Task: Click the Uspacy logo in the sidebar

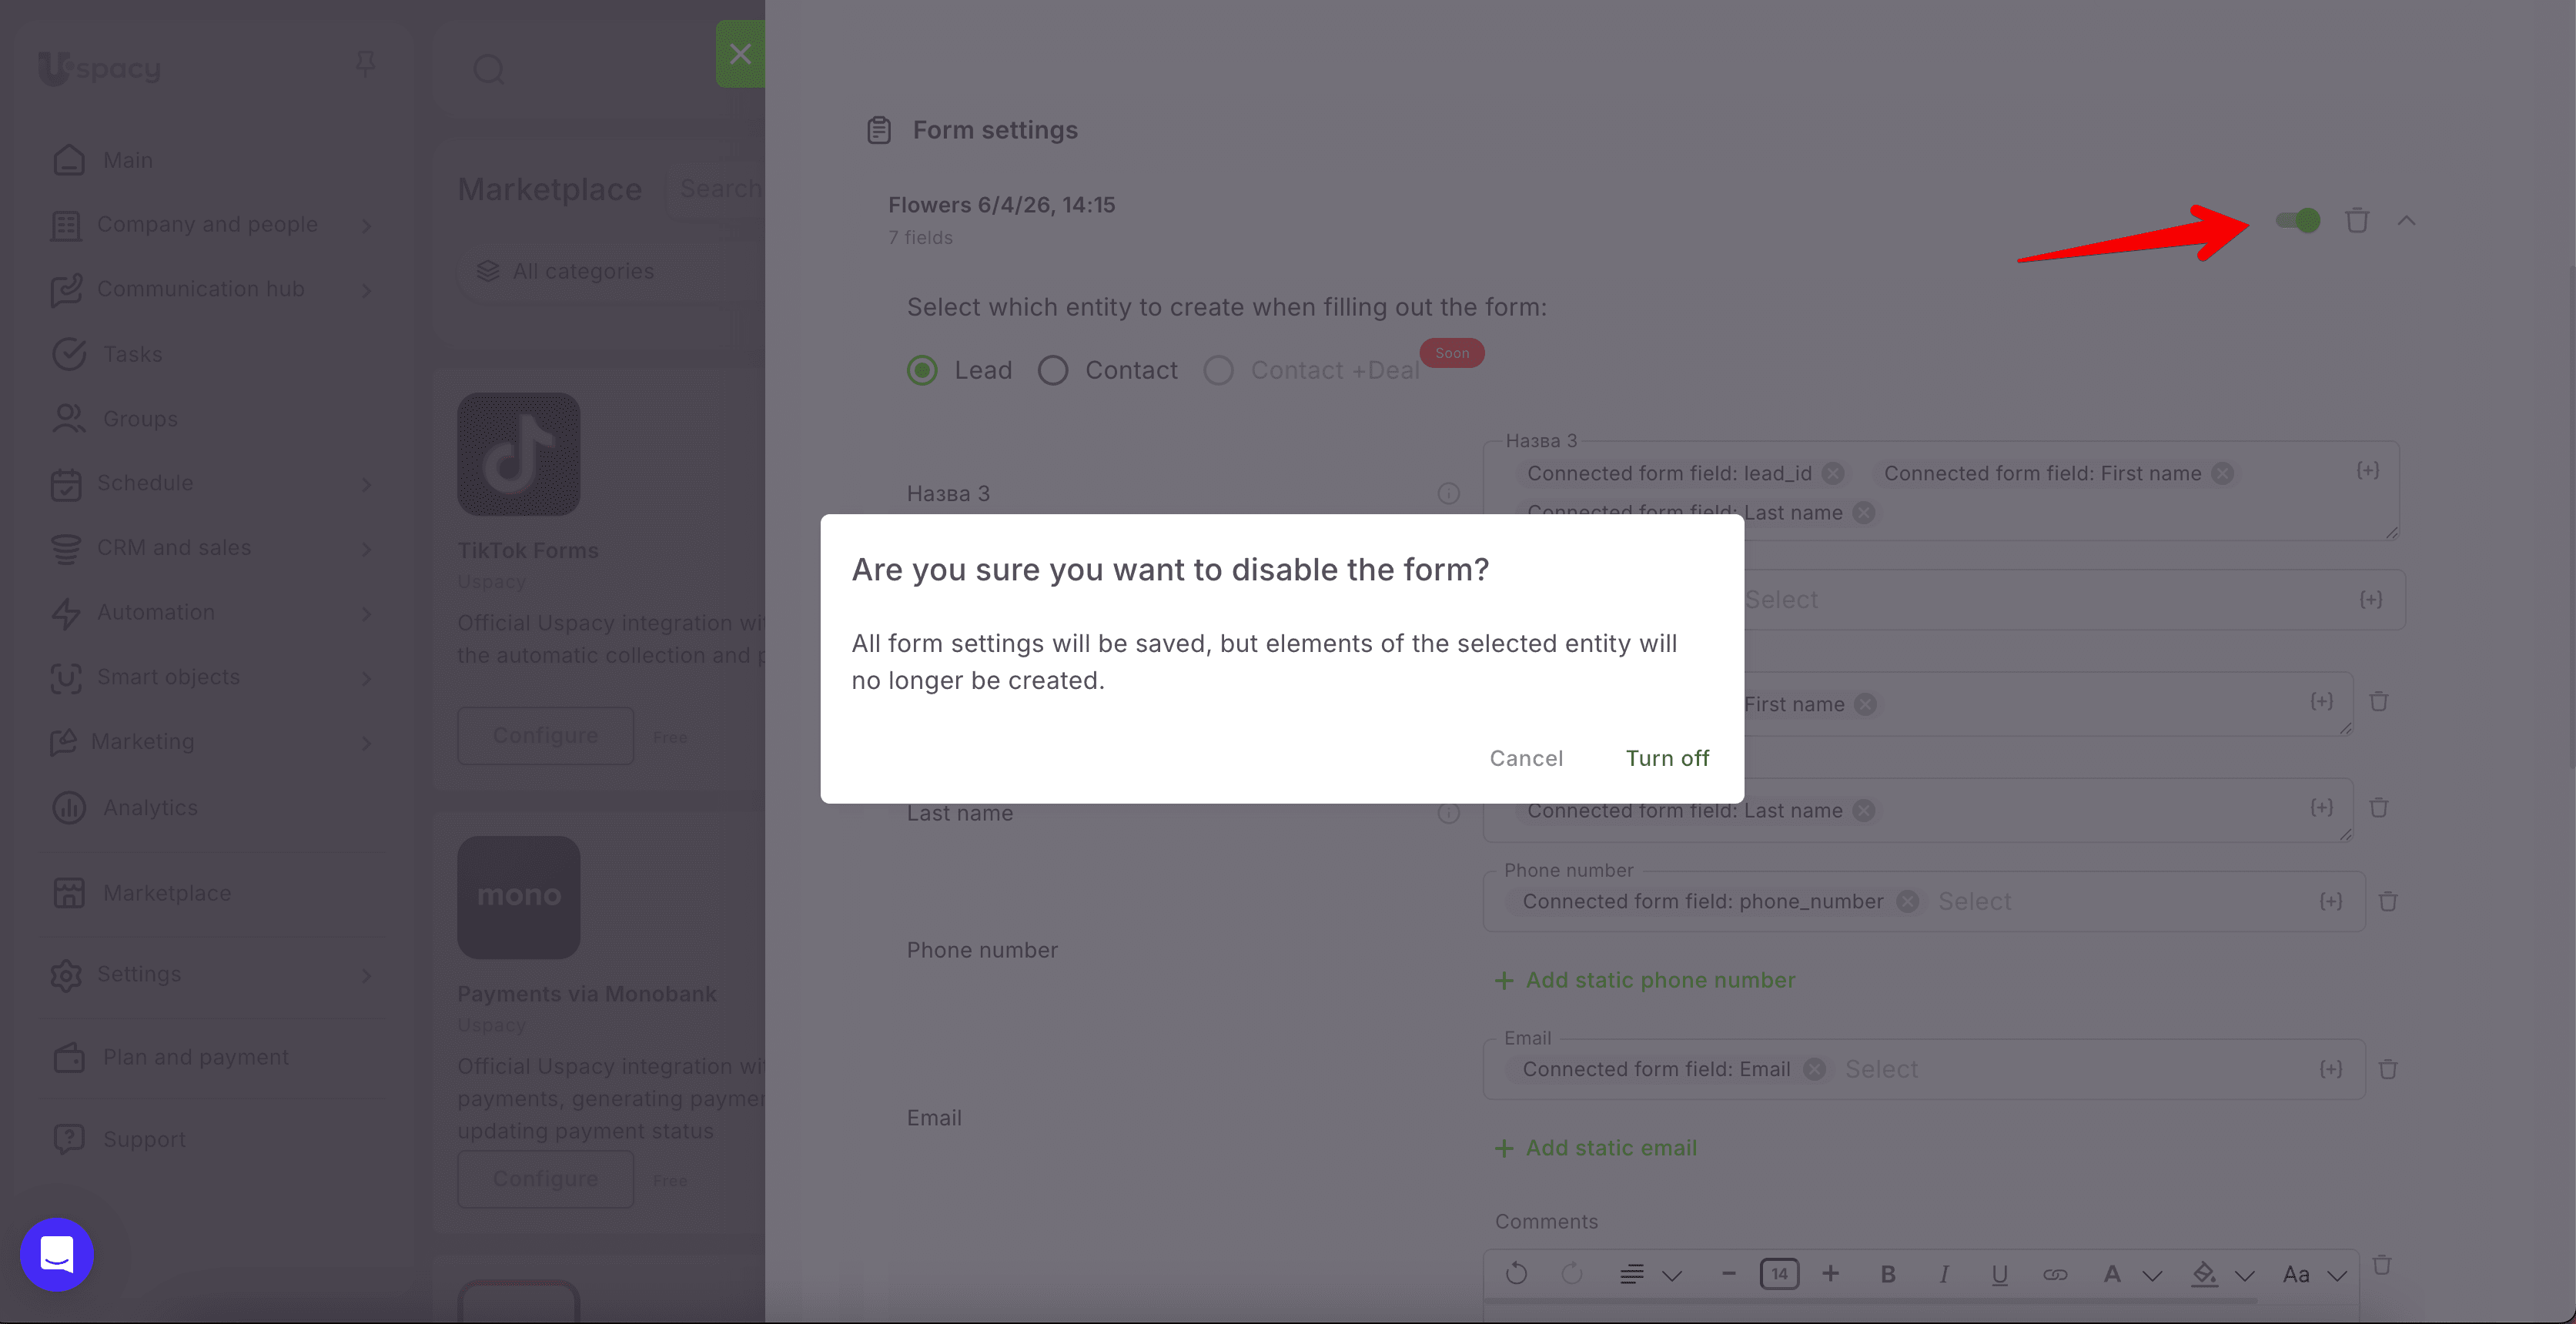Action: pos(99,68)
